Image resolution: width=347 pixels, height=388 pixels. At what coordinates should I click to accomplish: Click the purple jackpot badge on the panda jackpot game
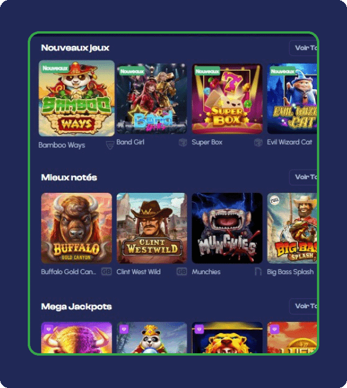point(124,329)
